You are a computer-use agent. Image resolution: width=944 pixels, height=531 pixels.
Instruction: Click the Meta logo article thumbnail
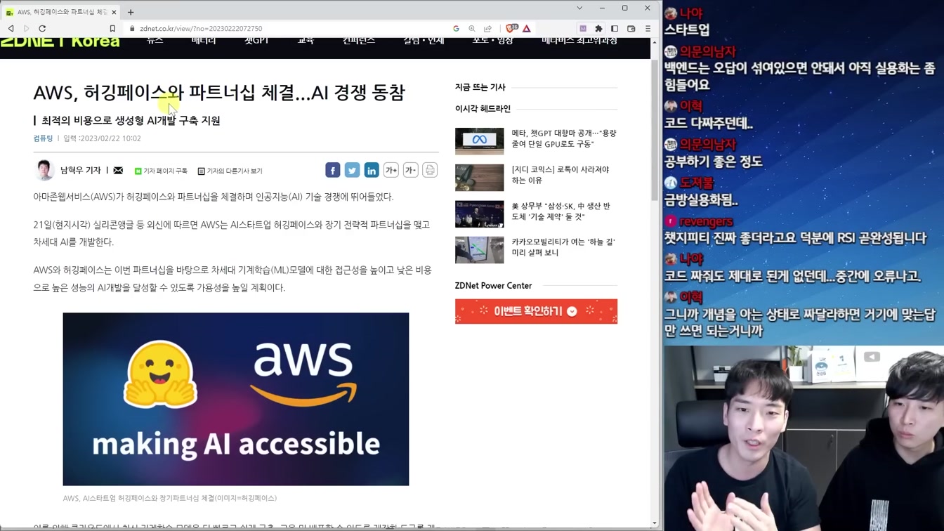tap(479, 141)
